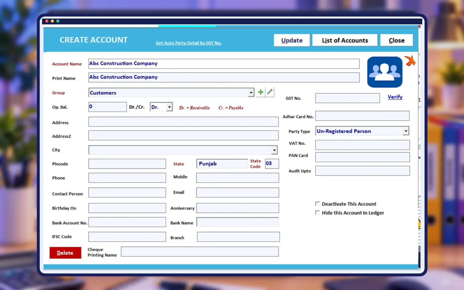This screenshot has width=464, height=290.
Task: Select the Contact Person field
Action: coord(127,193)
